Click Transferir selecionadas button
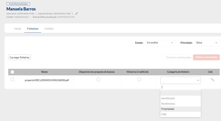Viewport: 221px width, 121px height. (178, 57)
